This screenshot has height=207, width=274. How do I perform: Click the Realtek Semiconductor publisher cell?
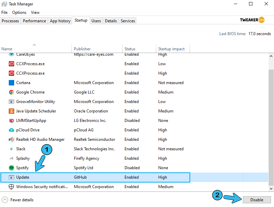tap(94, 139)
